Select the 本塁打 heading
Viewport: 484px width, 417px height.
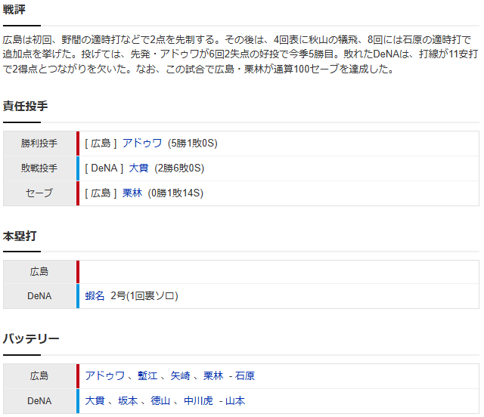coord(20,236)
